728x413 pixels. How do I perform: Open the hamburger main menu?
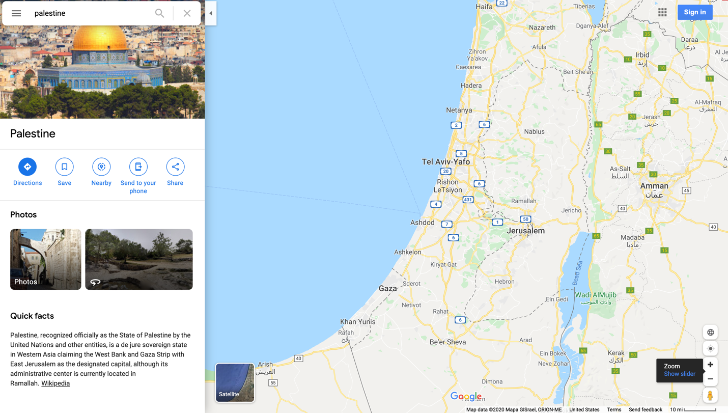coord(16,13)
